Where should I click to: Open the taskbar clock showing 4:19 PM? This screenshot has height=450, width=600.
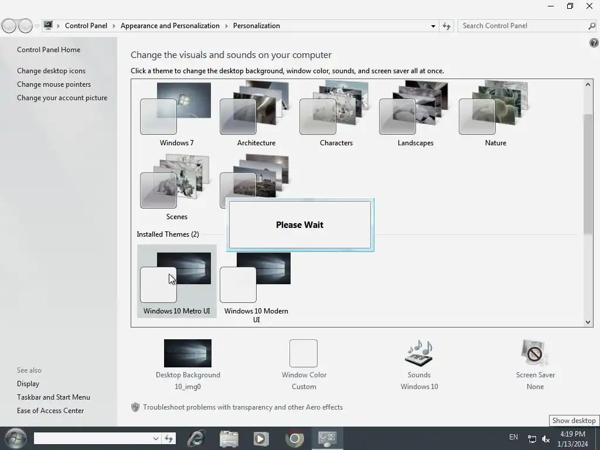click(572, 439)
